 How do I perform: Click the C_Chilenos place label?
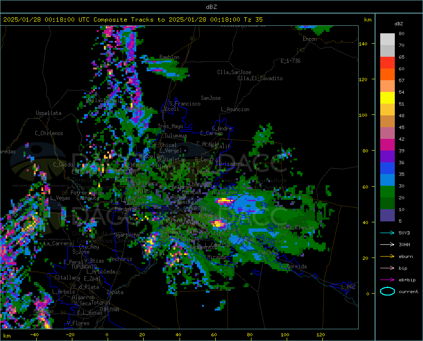pos(49,133)
